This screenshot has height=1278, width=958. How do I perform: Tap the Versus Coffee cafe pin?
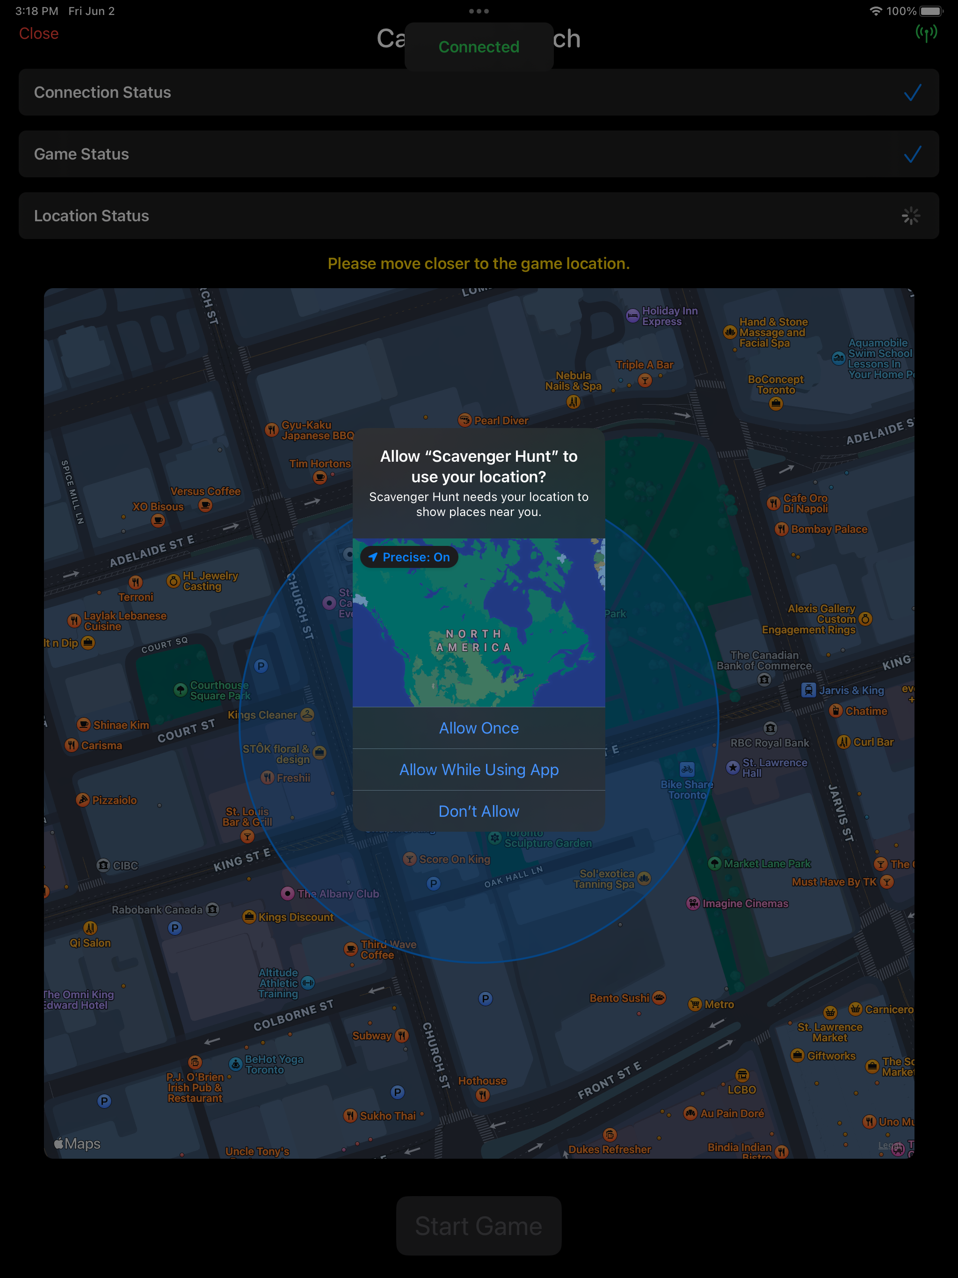click(x=204, y=505)
